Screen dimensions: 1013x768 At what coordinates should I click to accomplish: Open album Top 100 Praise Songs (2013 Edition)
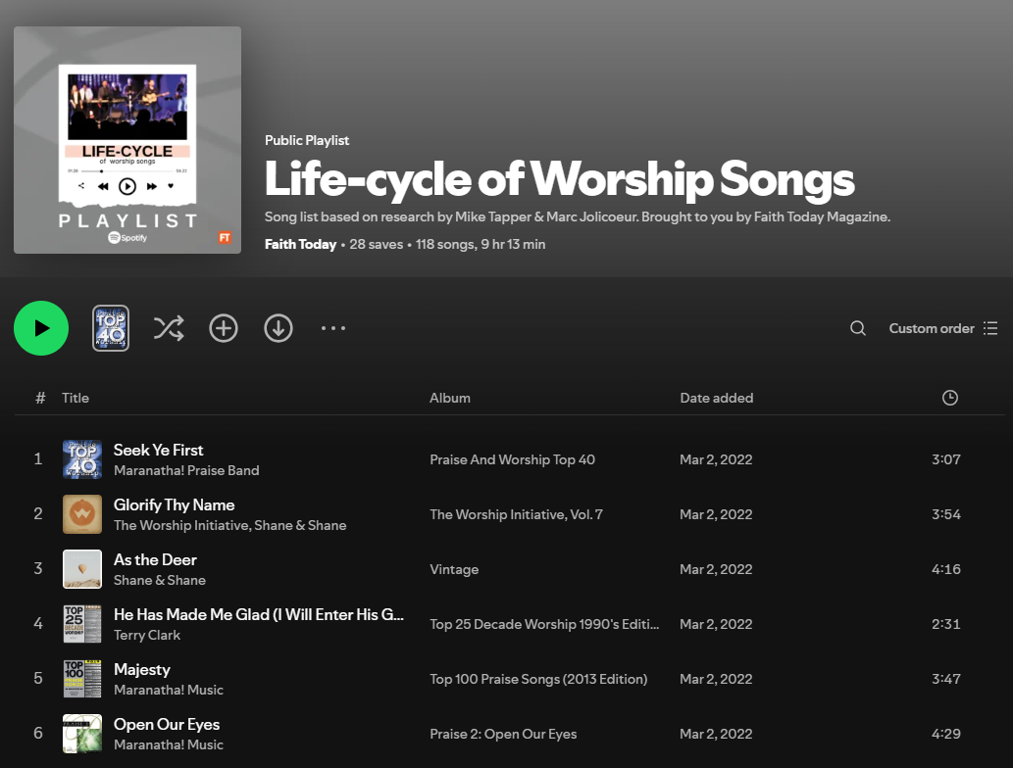(x=538, y=679)
